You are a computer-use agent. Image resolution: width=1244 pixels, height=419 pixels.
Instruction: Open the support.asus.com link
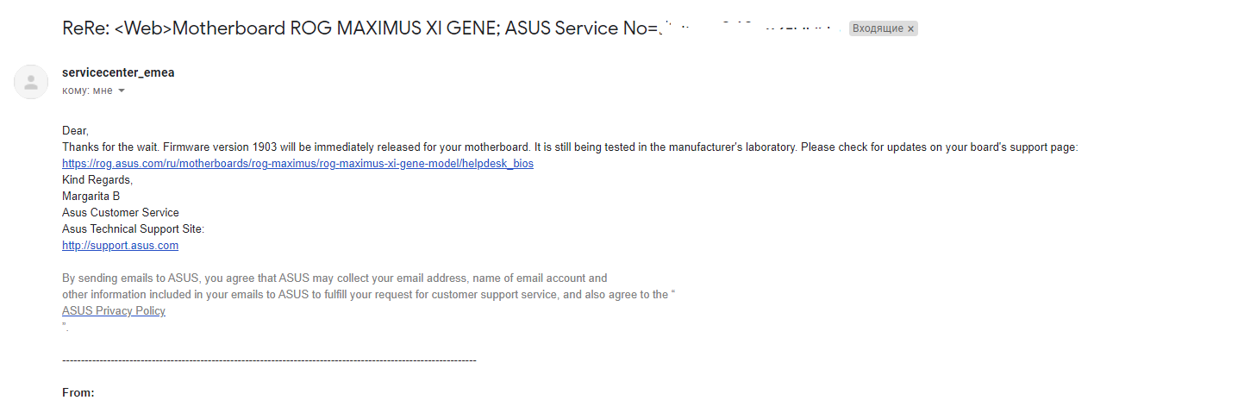(120, 246)
